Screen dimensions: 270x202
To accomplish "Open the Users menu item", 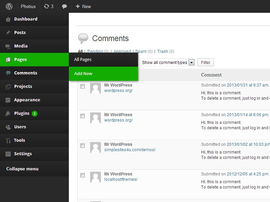I will coord(34,127).
